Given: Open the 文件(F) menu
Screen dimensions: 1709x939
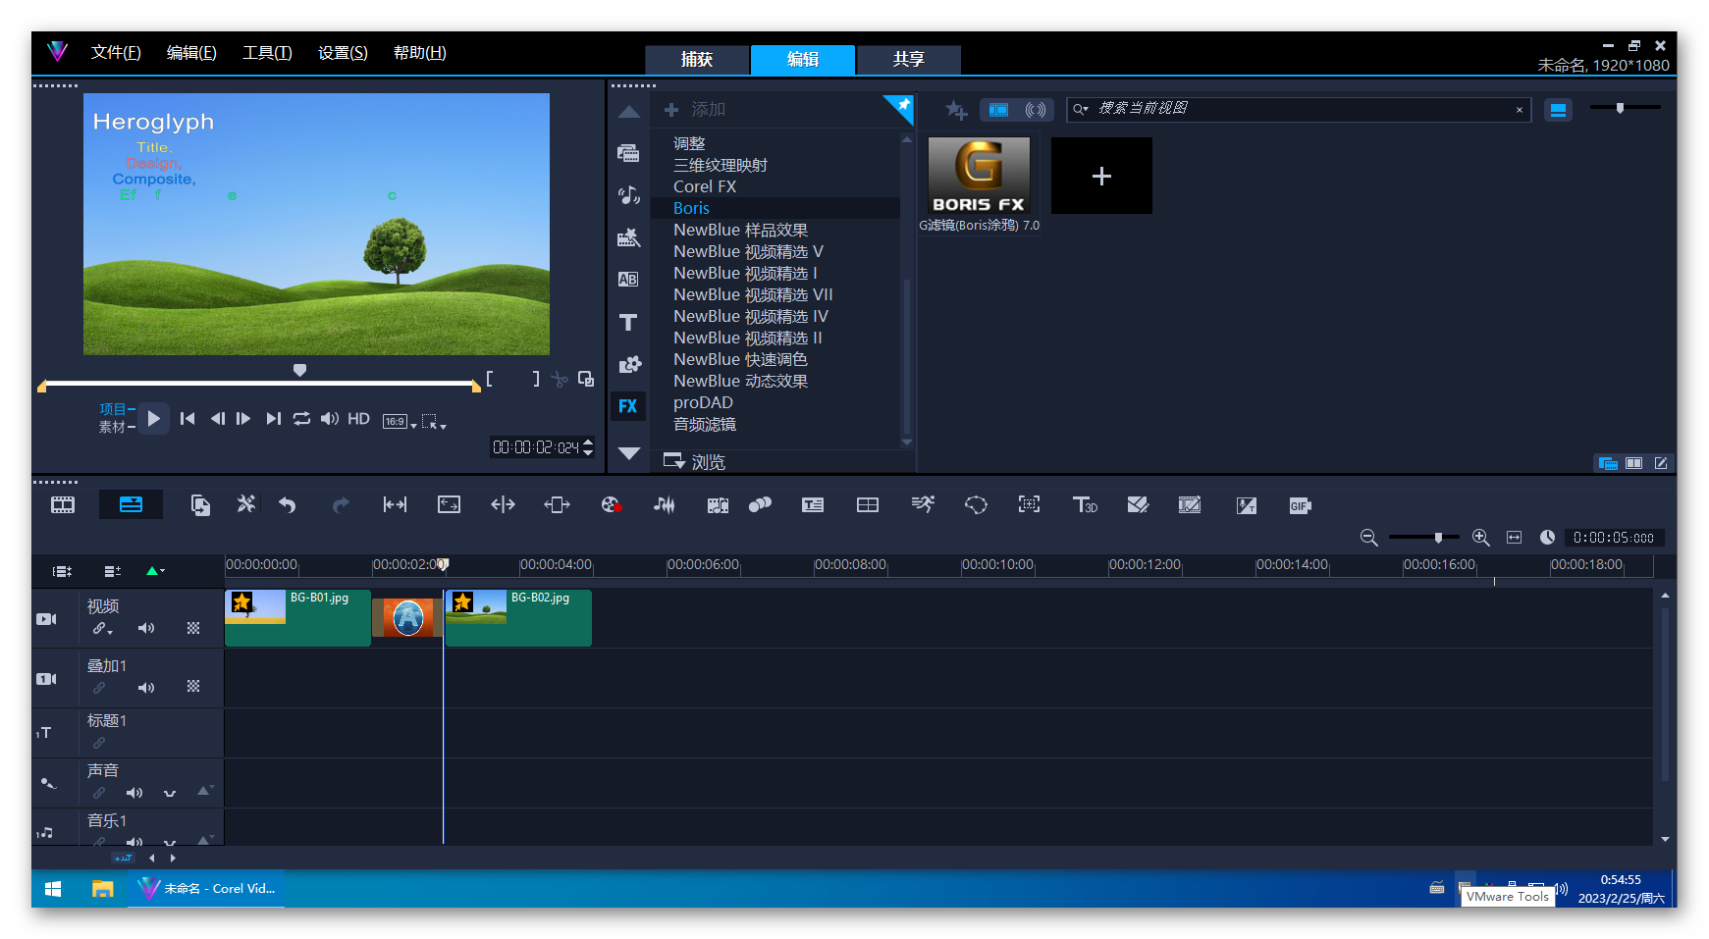Looking at the screenshot, I should pos(116,53).
